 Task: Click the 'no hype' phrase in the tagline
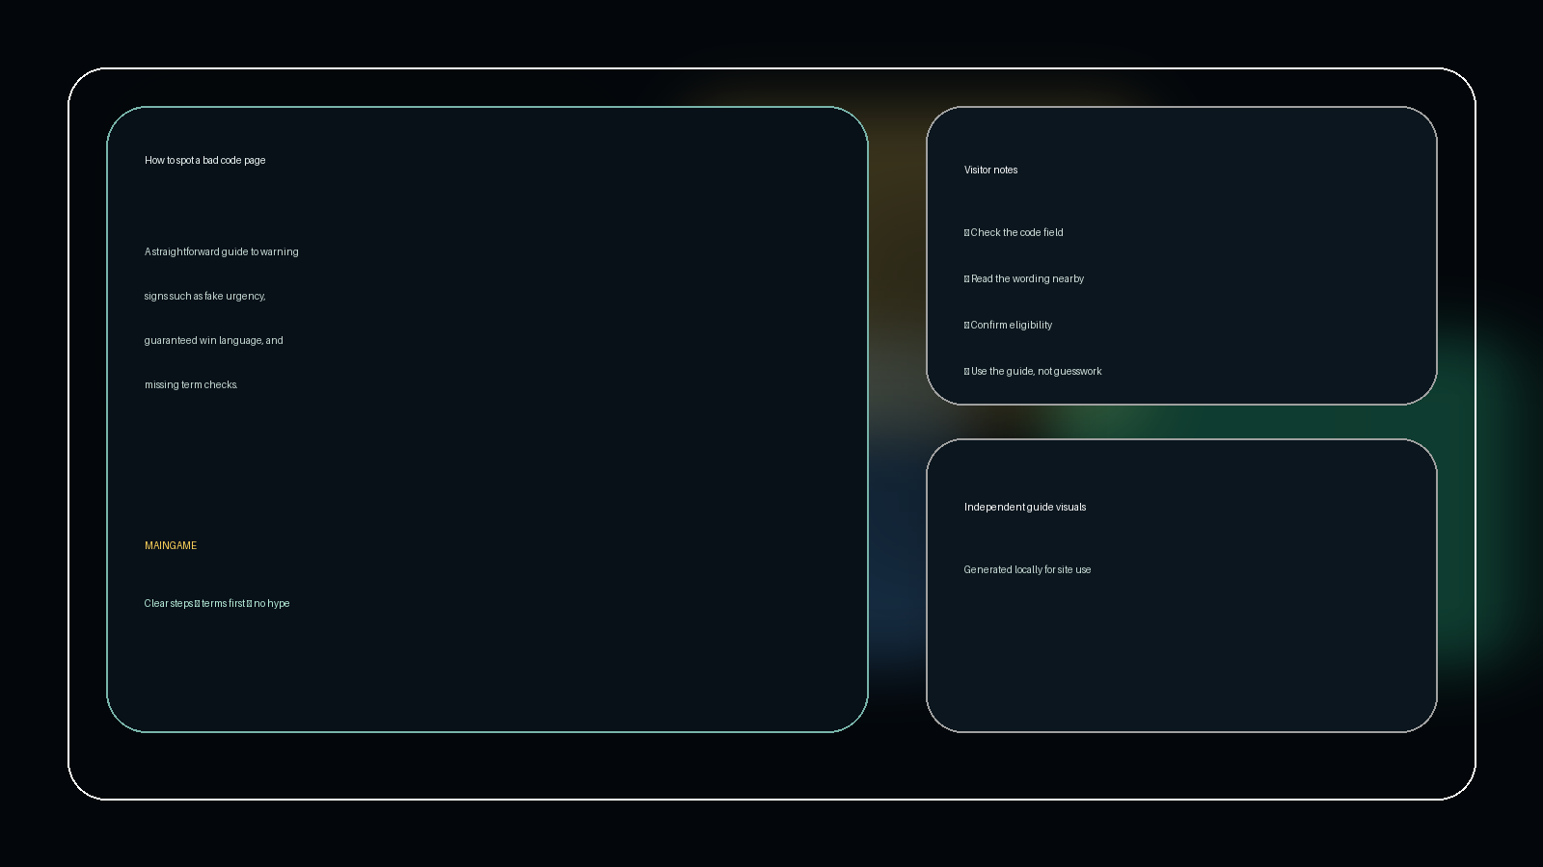click(x=272, y=603)
